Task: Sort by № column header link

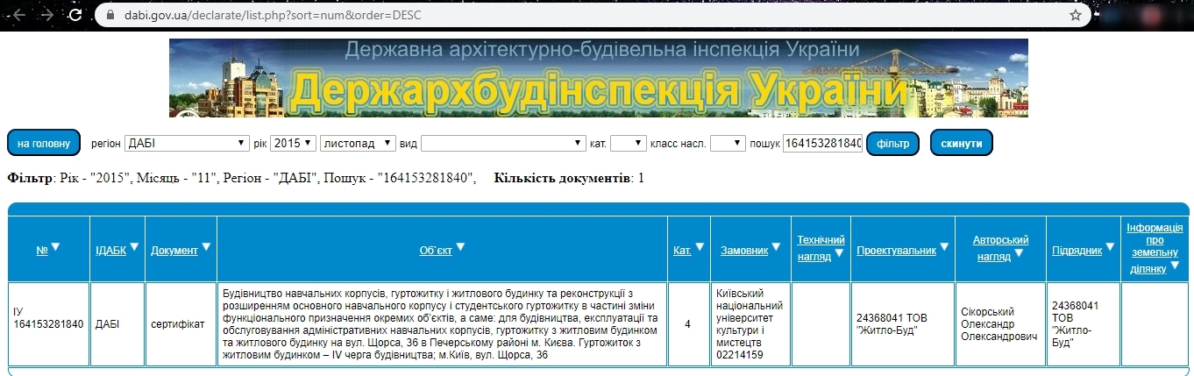Action: (41, 251)
